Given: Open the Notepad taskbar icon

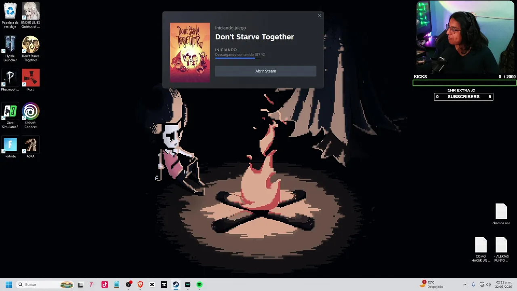Looking at the screenshot, I should pyautogui.click(x=116, y=285).
